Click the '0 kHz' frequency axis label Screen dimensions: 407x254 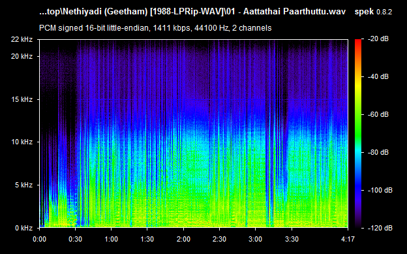[23, 229]
